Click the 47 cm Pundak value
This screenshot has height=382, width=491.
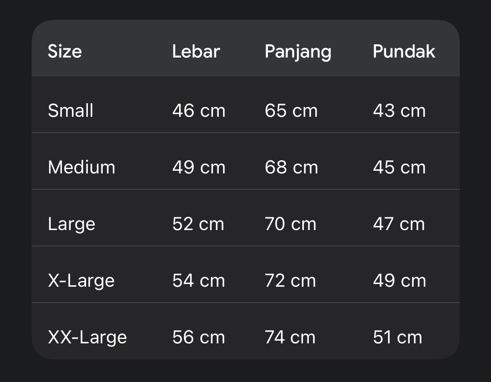[398, 224]
